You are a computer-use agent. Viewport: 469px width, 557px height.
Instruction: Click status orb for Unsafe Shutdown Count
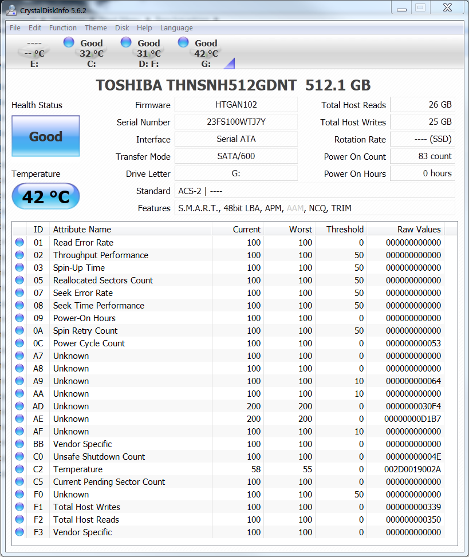click(x=19, y=457)
